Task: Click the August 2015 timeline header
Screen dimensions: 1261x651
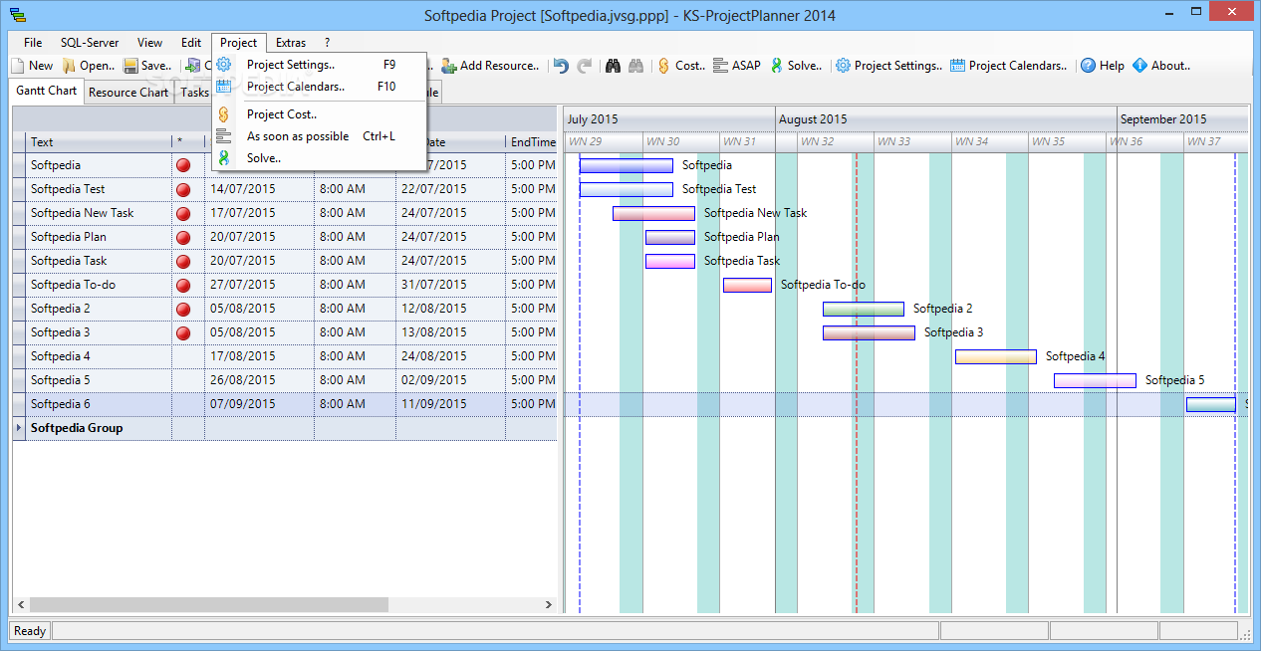Action: coord(945,119)
